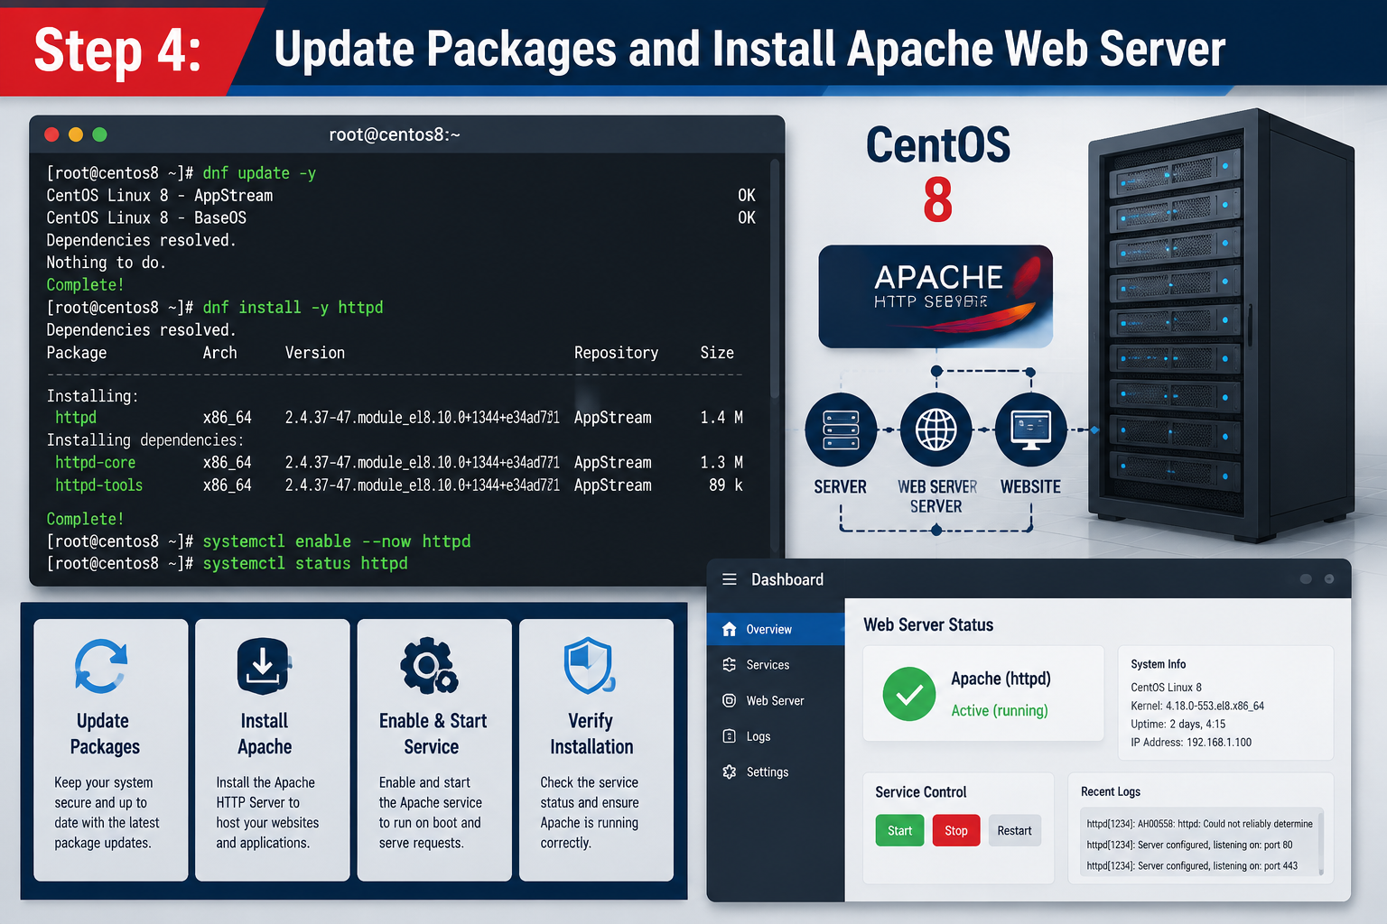Click the 'Service Control' heading
The height and width of the screenshot is (924, 1387).
920,792
